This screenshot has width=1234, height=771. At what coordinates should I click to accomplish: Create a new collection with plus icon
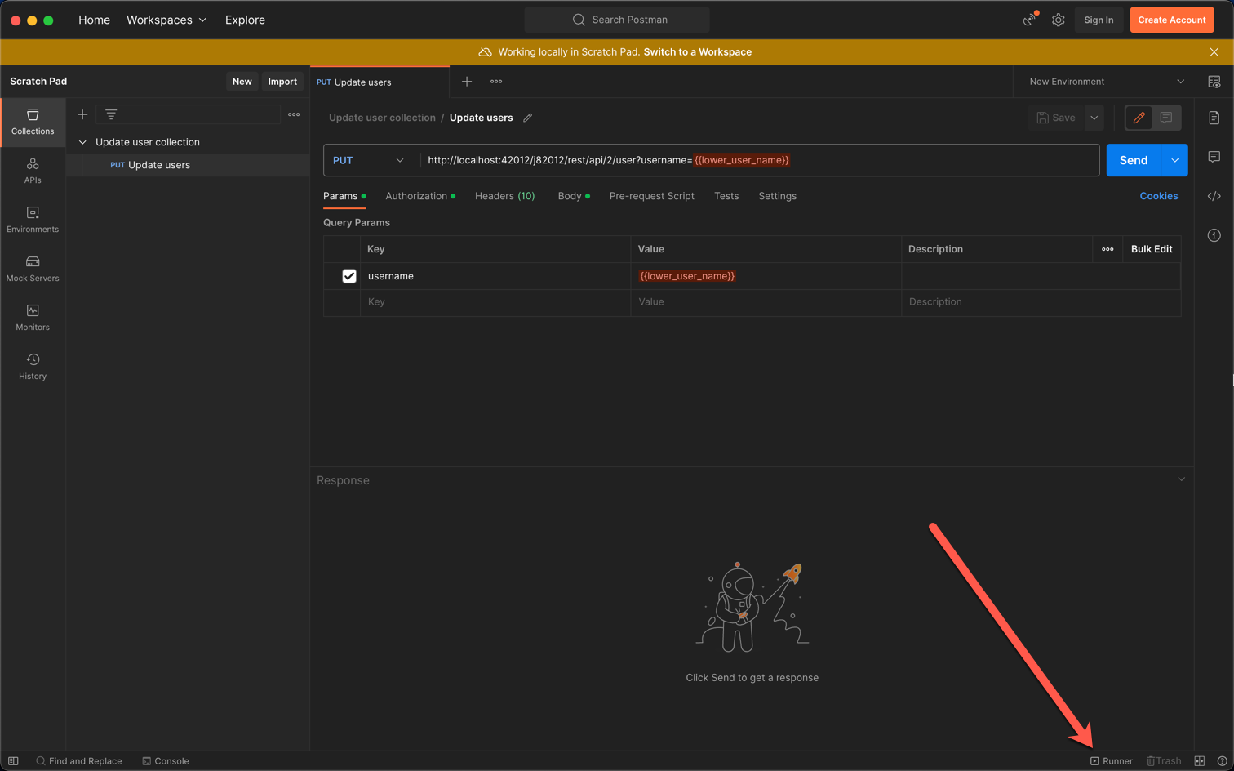click(x=82, y=114)
